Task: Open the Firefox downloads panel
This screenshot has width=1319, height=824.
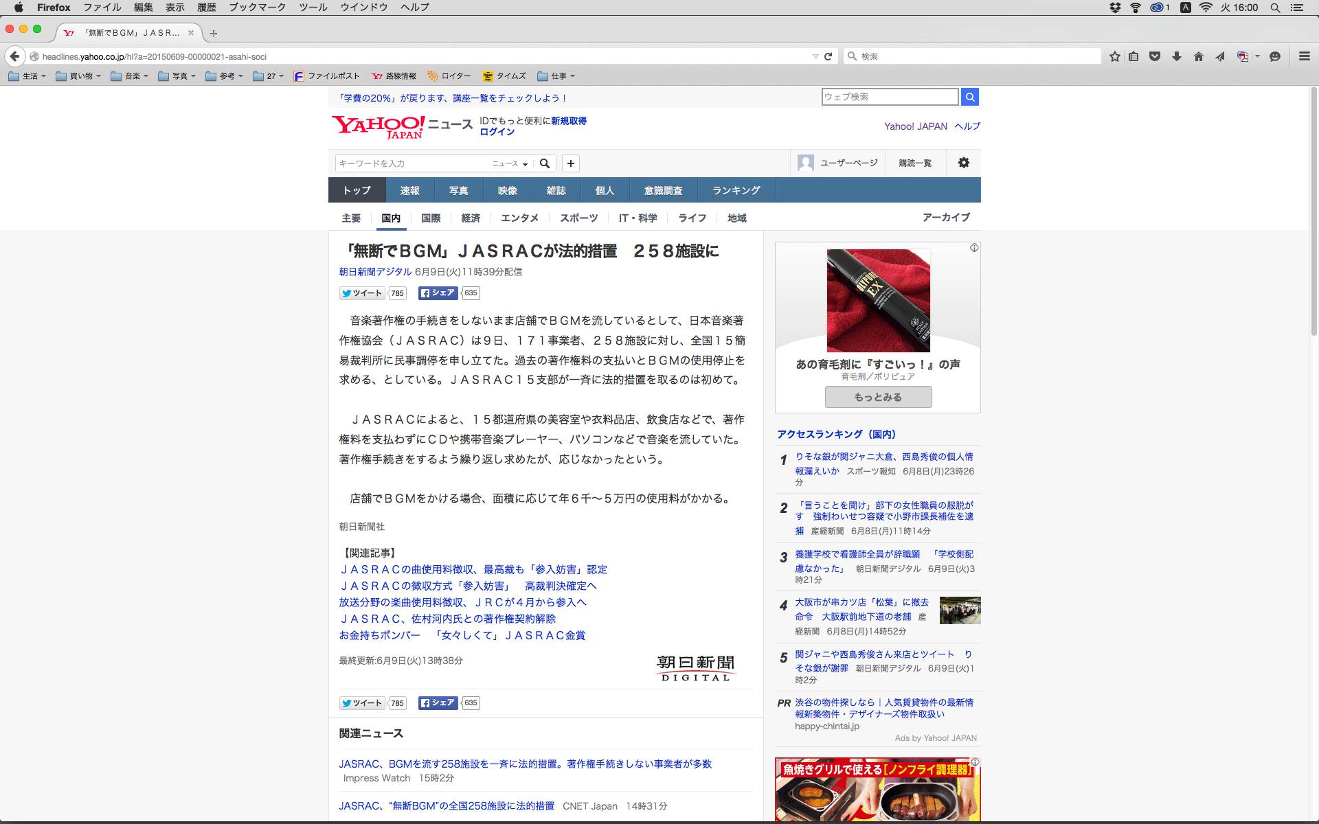Action: (x=1177, y=56)
